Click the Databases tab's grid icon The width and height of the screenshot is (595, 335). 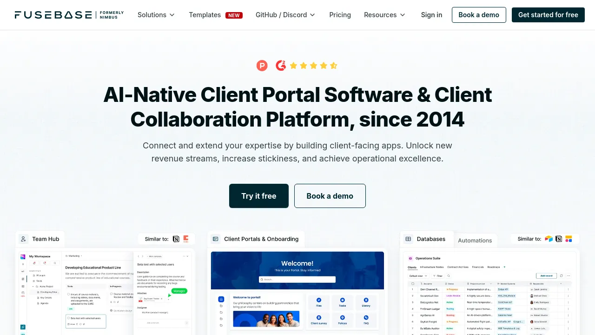[x=408, y=239]
